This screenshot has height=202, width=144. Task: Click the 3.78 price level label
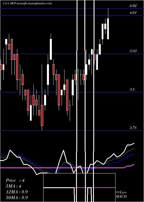(x=133, y=128)
